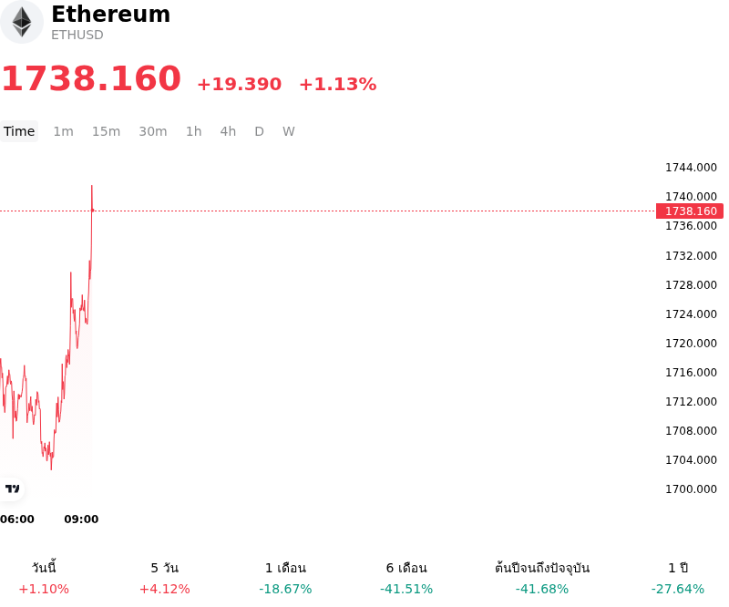Click the Ethereum title heading
The image size is (729, 607).
(110, 14)
